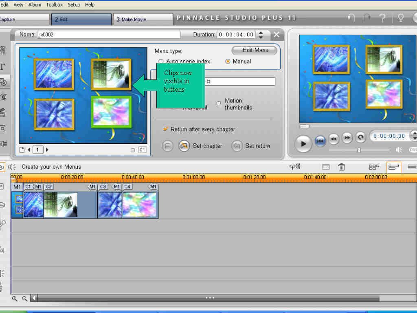Go to previous menu page arrow
Screen dimensions: 417x313
coord(29,150)
